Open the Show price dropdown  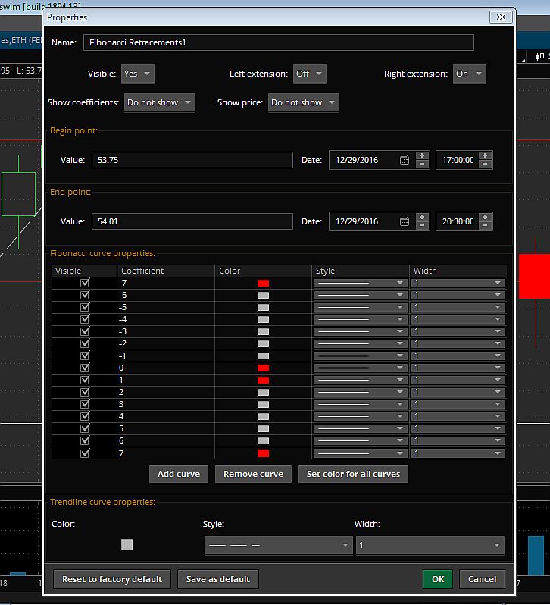pos(304,102)
